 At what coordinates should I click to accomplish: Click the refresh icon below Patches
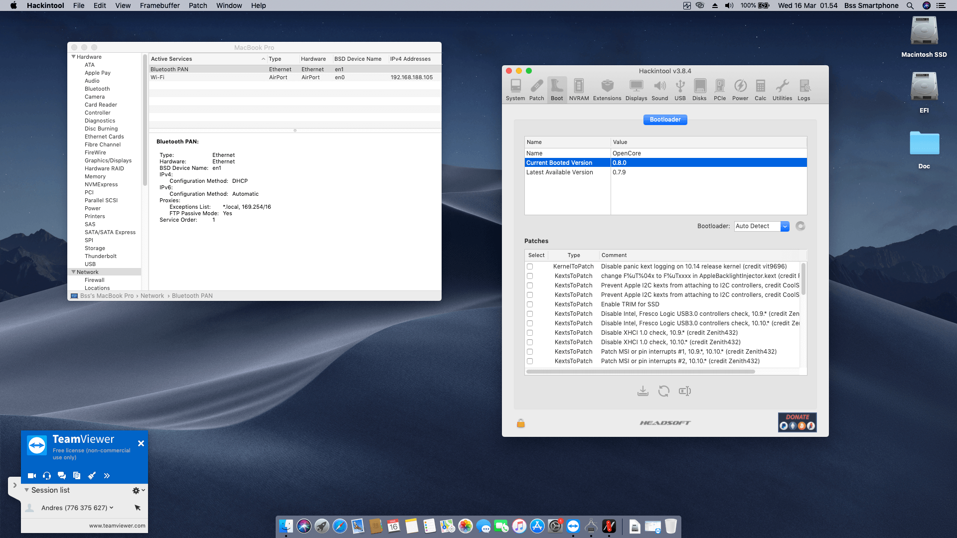(664, 391)
